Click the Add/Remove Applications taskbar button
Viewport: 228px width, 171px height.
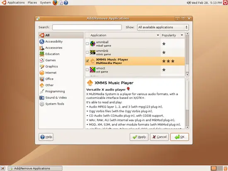click(35, 169)
